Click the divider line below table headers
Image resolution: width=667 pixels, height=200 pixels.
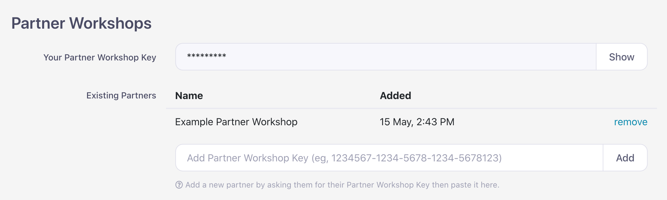411,108
